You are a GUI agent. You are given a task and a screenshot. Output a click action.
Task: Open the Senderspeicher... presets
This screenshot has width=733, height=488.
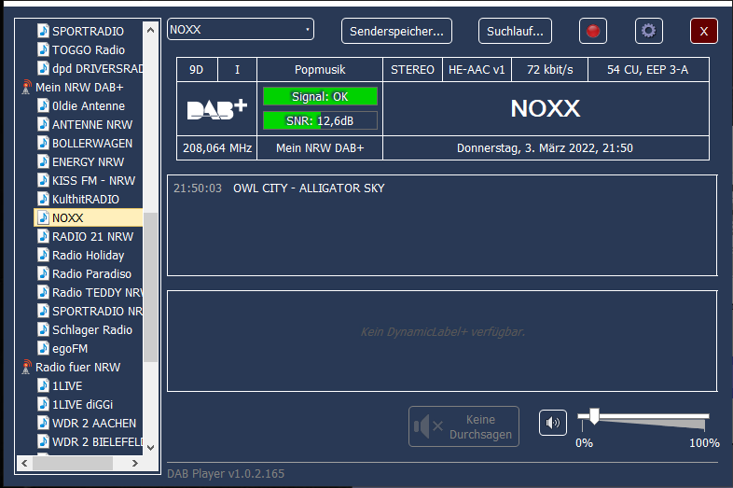click(396, 31)
